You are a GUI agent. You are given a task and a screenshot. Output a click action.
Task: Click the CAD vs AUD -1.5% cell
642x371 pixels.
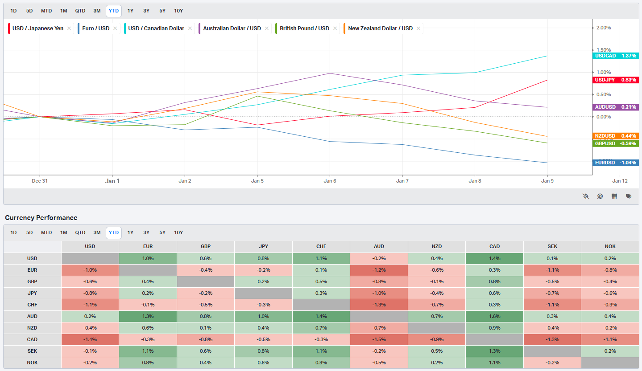[379, 339]
